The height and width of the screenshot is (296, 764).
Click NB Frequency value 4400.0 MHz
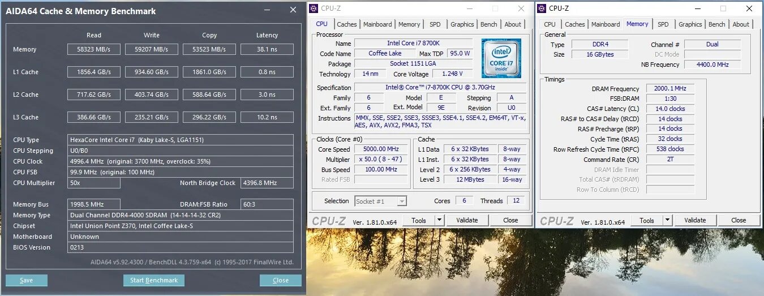(x=713, y=65)
